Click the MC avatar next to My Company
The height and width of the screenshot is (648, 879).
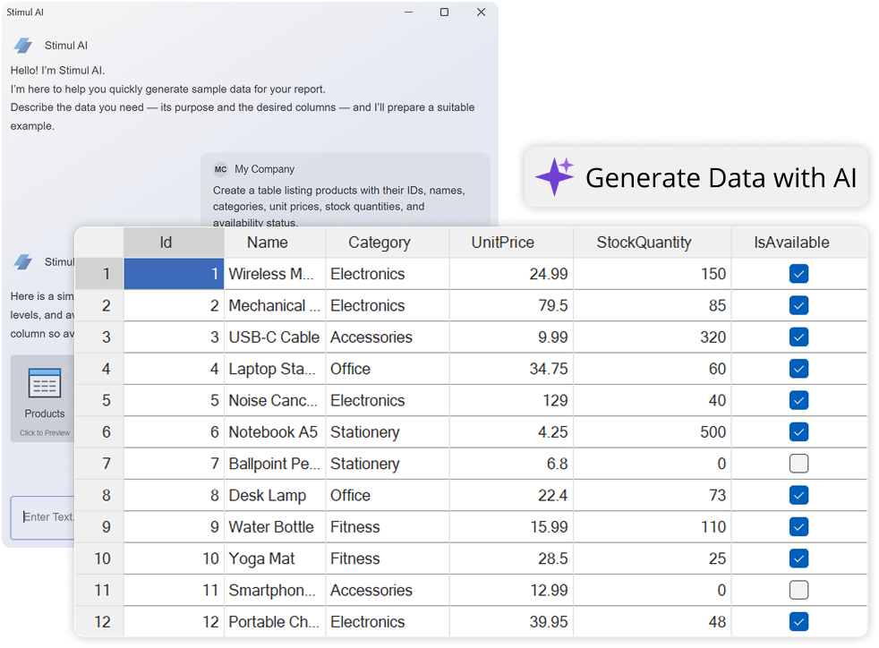point(220,169)
